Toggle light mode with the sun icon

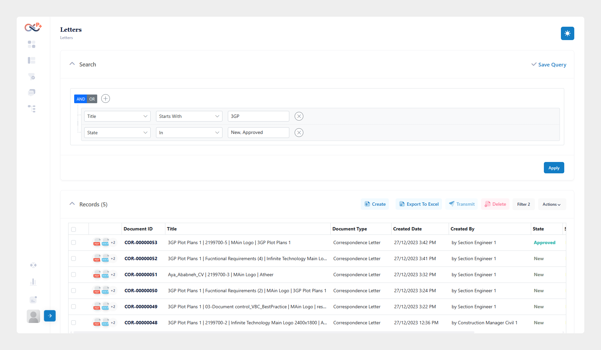pos(567,33)
